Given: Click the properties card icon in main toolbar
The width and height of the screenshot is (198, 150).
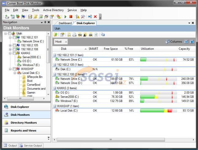Looking at the screenshot, I should [x=52, y=17].
